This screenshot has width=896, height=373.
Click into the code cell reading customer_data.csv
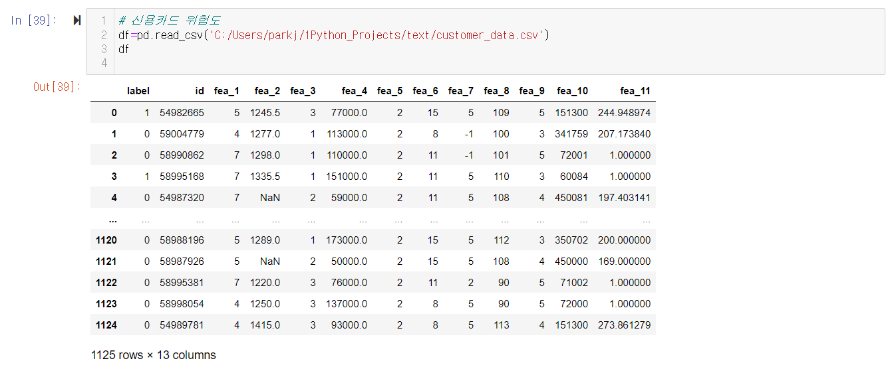[485, 41]
